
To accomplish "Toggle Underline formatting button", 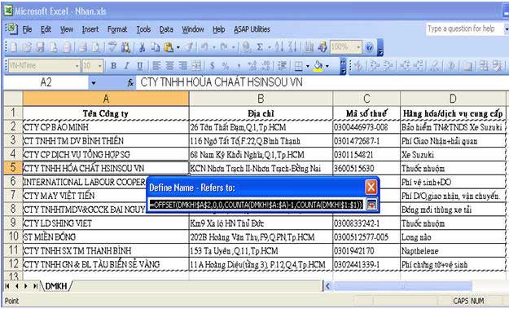I will [139, 66].
